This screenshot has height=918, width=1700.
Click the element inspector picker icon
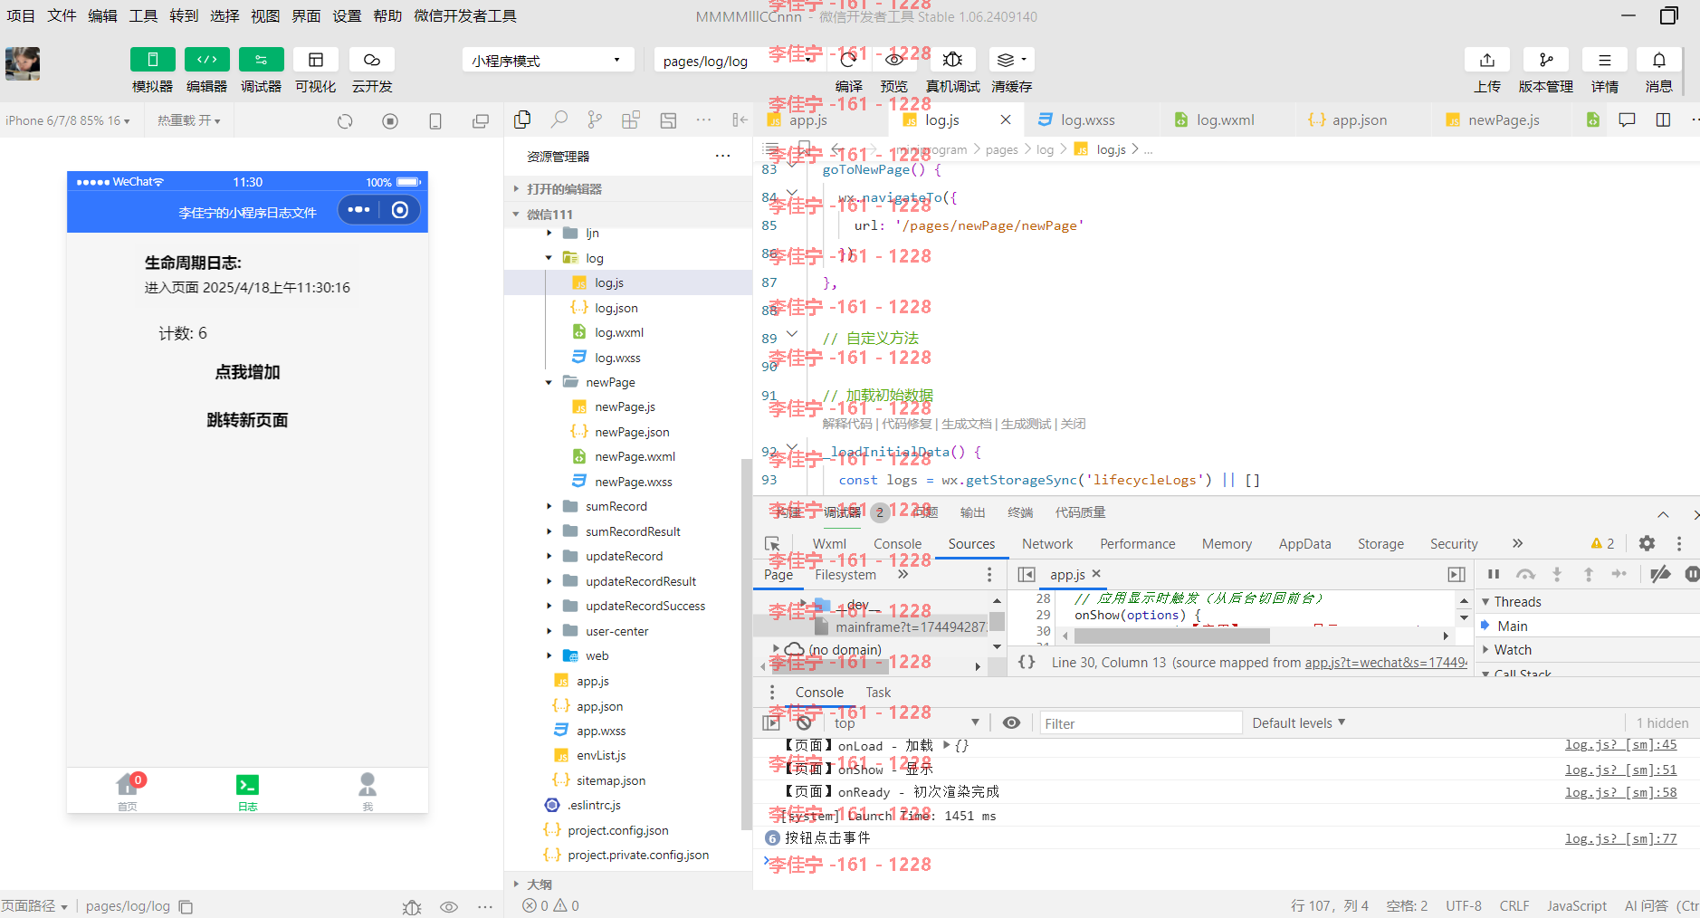tap(772, 543)
